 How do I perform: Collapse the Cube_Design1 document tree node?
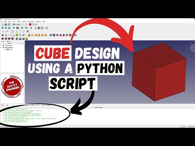point(1,47)
